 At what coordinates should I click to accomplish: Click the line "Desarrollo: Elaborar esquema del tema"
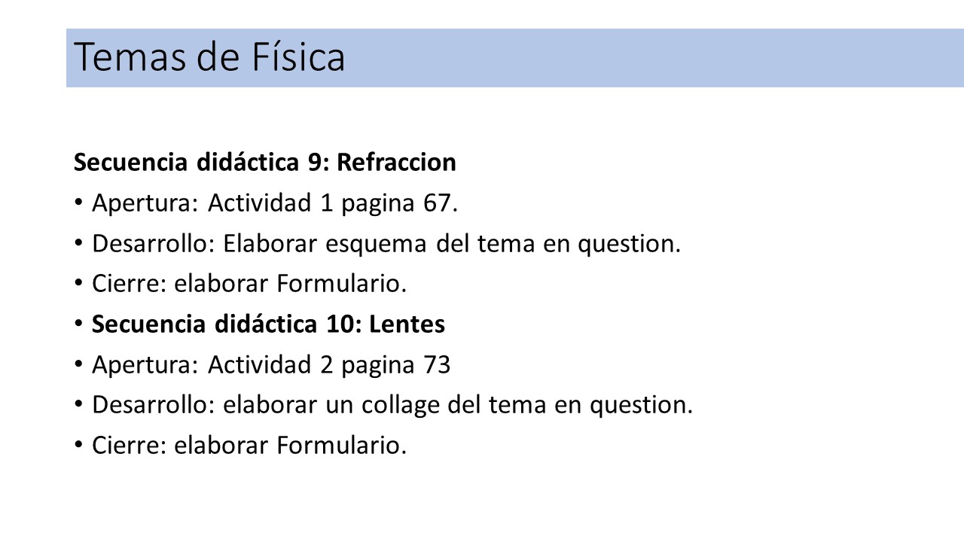coord(386,244)
